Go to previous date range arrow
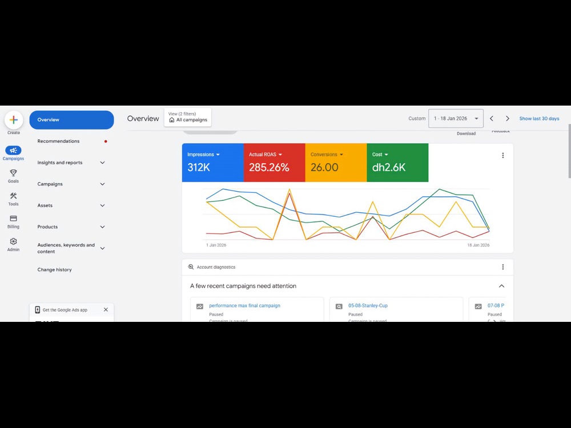The image size is (571, 428). [492, 119]
